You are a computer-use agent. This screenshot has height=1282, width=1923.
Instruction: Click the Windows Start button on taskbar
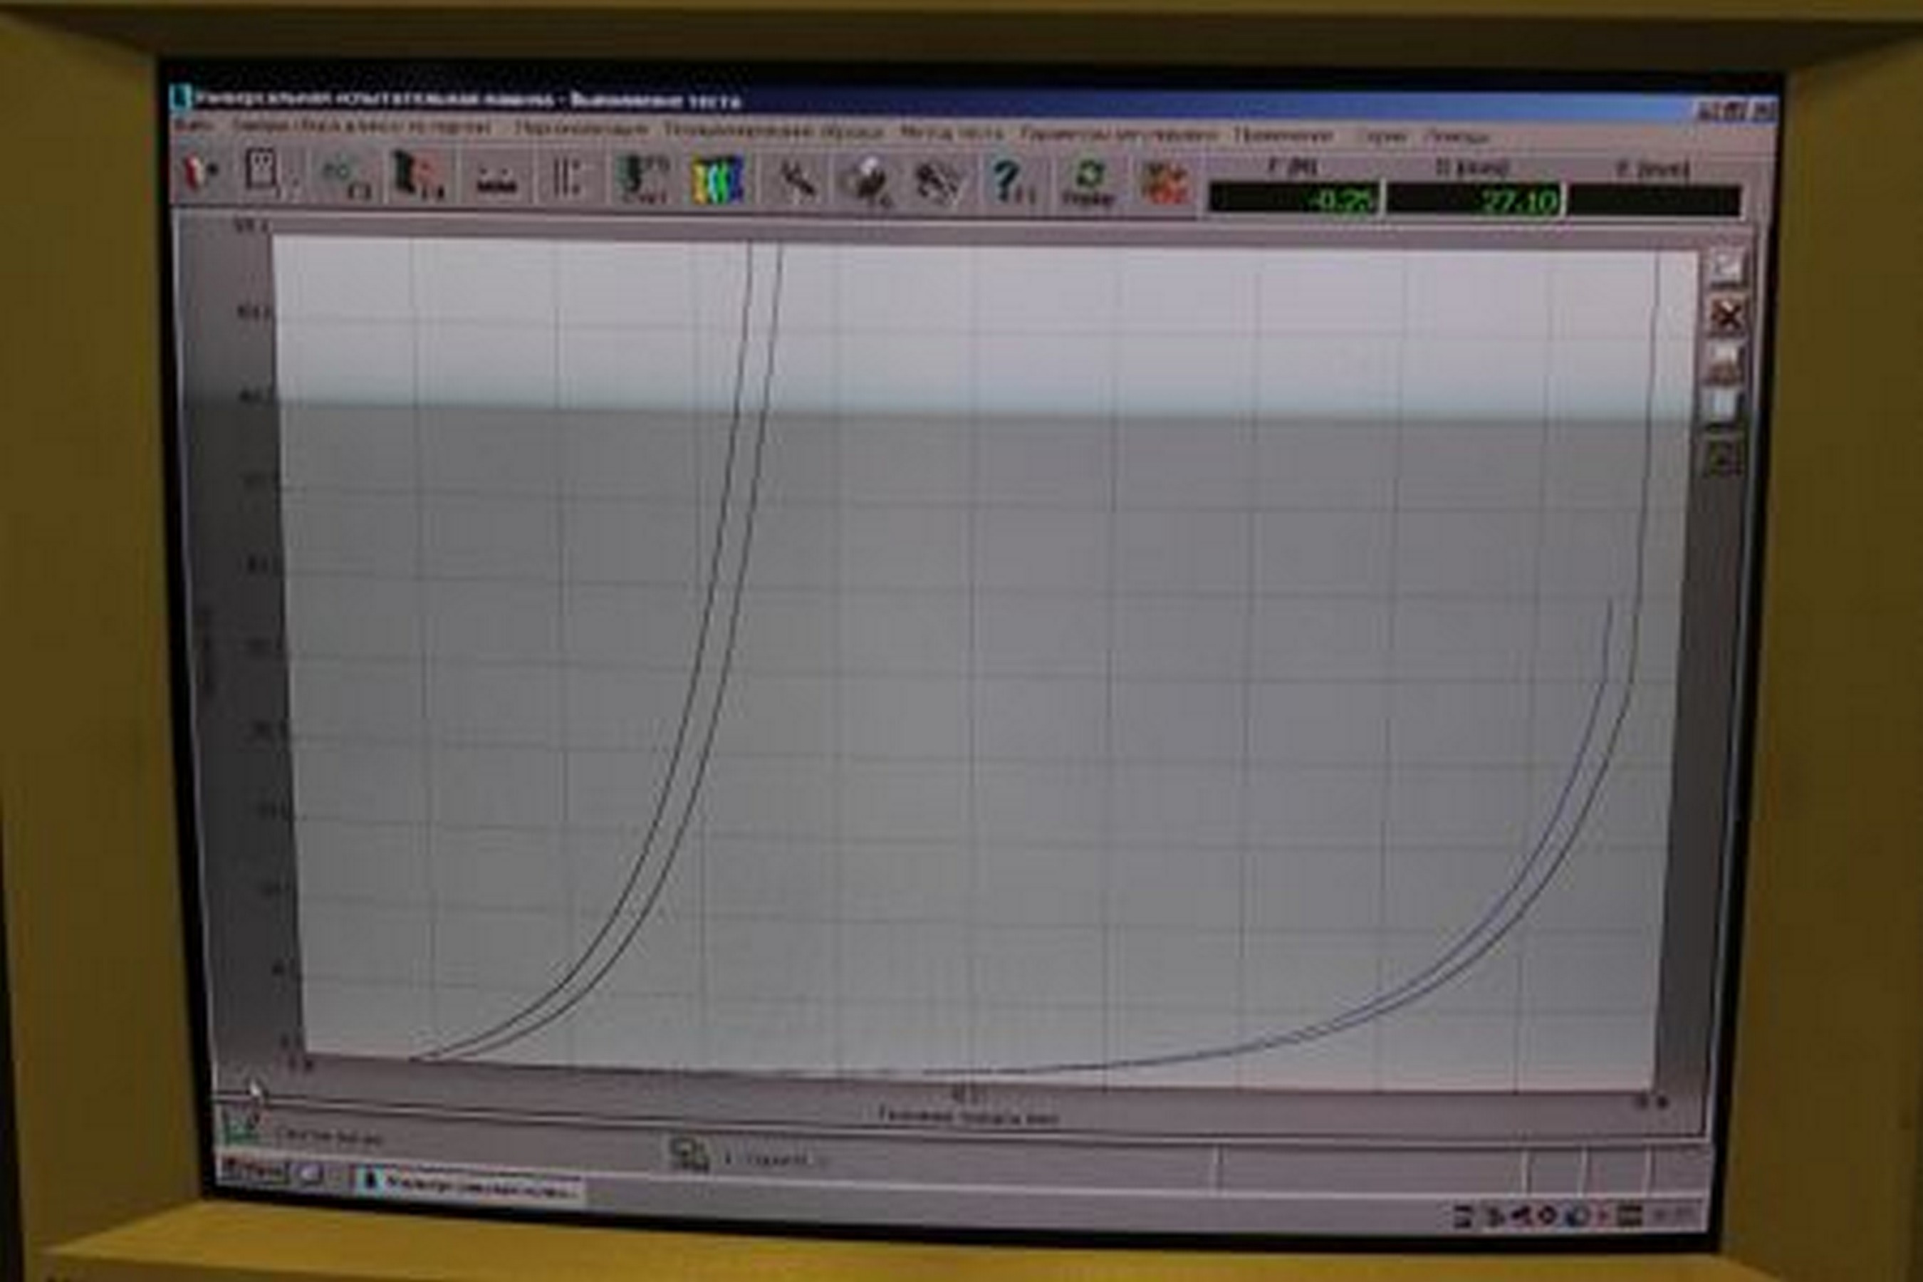click(x=255, y=1170)
